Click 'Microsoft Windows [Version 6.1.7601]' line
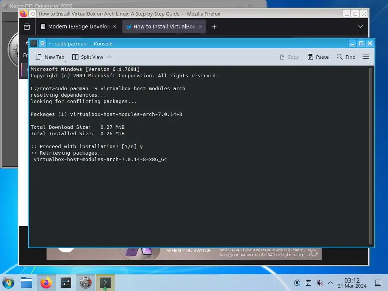The width and height of the screenshot is (388, 291). tap(85, 69)
